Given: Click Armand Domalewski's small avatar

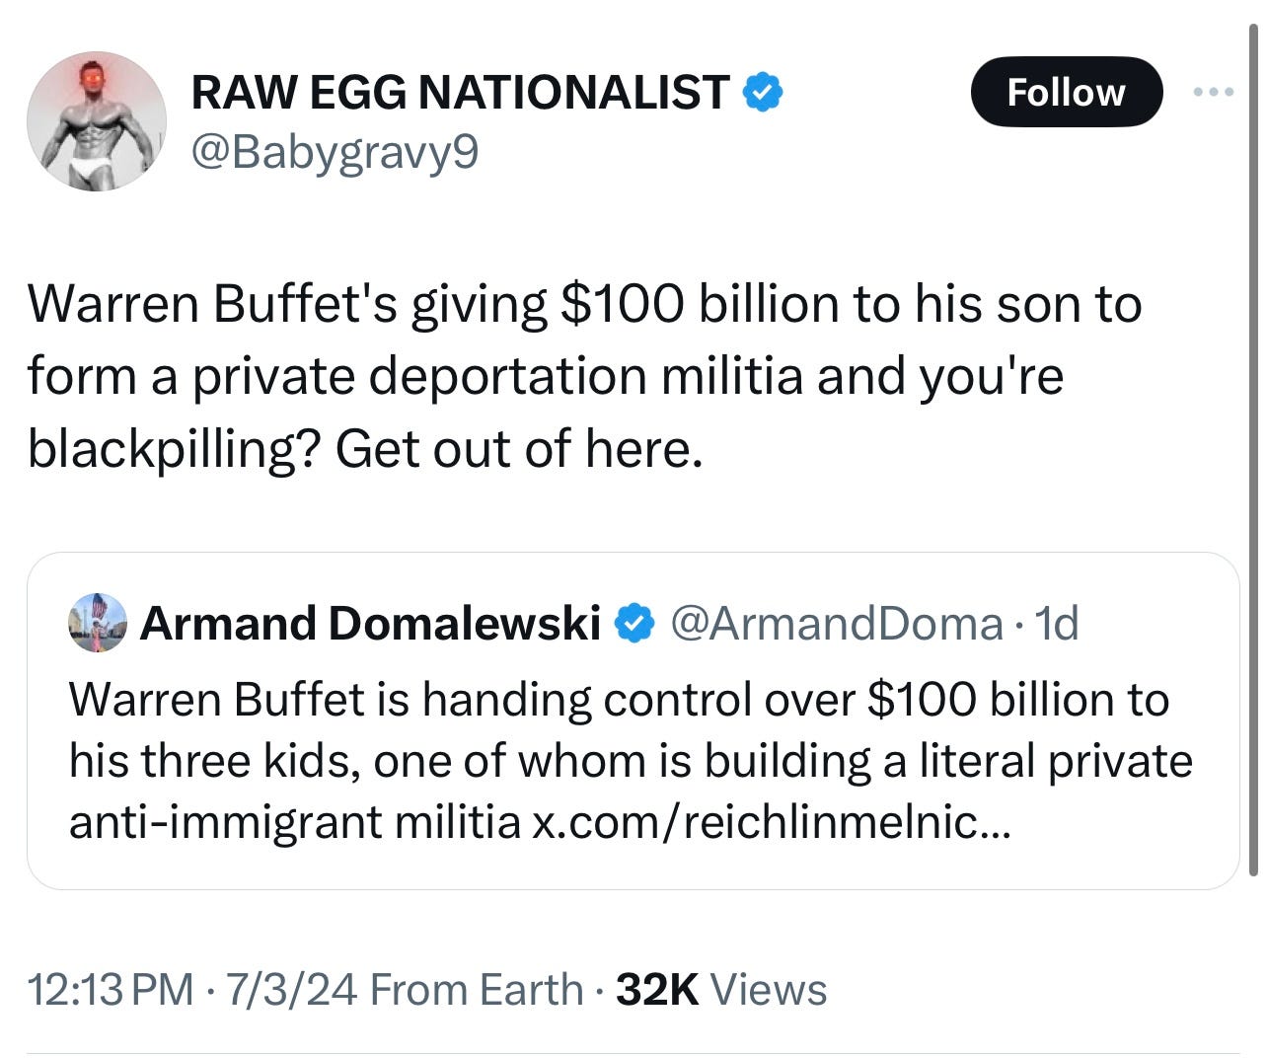Looking at the screenshot, I should (98, 624).
